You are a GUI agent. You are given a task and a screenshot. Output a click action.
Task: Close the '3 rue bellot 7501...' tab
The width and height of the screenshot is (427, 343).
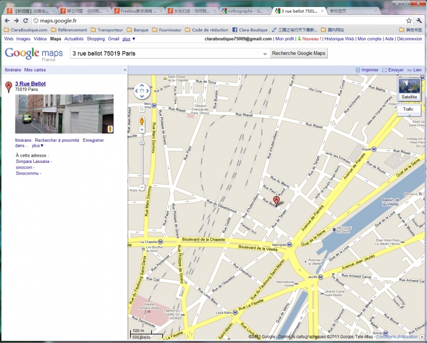322,11
